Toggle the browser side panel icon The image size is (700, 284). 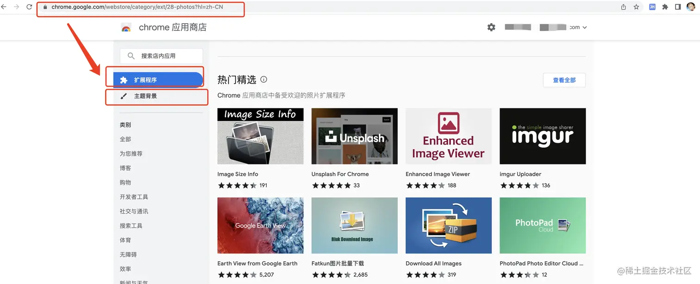(x=678, y=7)
